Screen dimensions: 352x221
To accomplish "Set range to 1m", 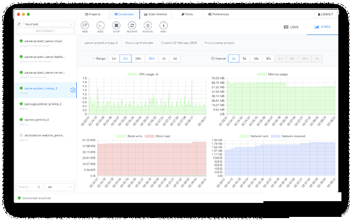I will coord(114,59).
